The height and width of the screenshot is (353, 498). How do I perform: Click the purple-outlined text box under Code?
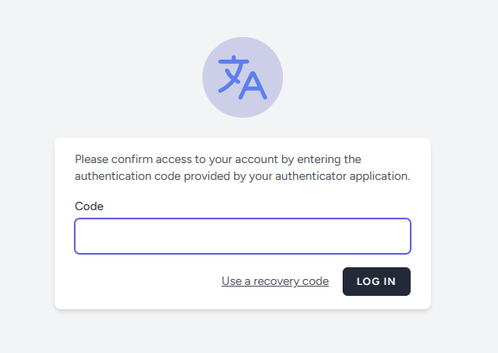(x=243, y=236)
